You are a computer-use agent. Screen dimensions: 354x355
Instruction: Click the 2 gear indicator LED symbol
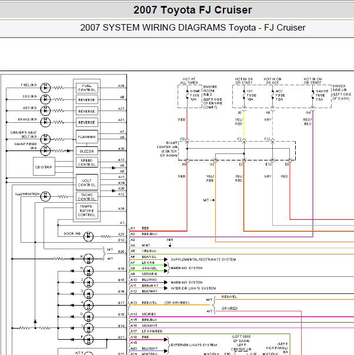coord(88,282)
